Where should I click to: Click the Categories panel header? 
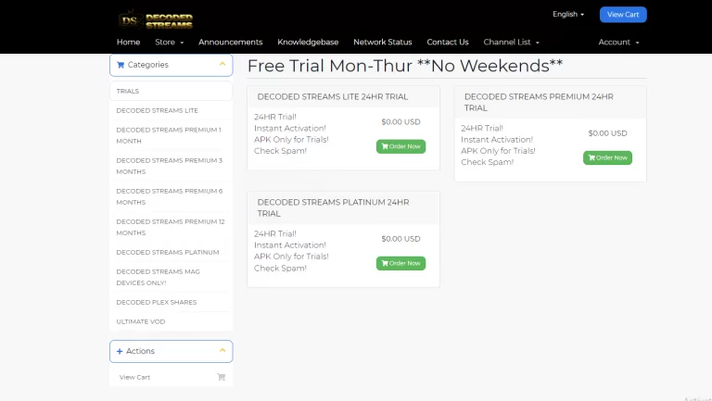[x=172, y=65]
